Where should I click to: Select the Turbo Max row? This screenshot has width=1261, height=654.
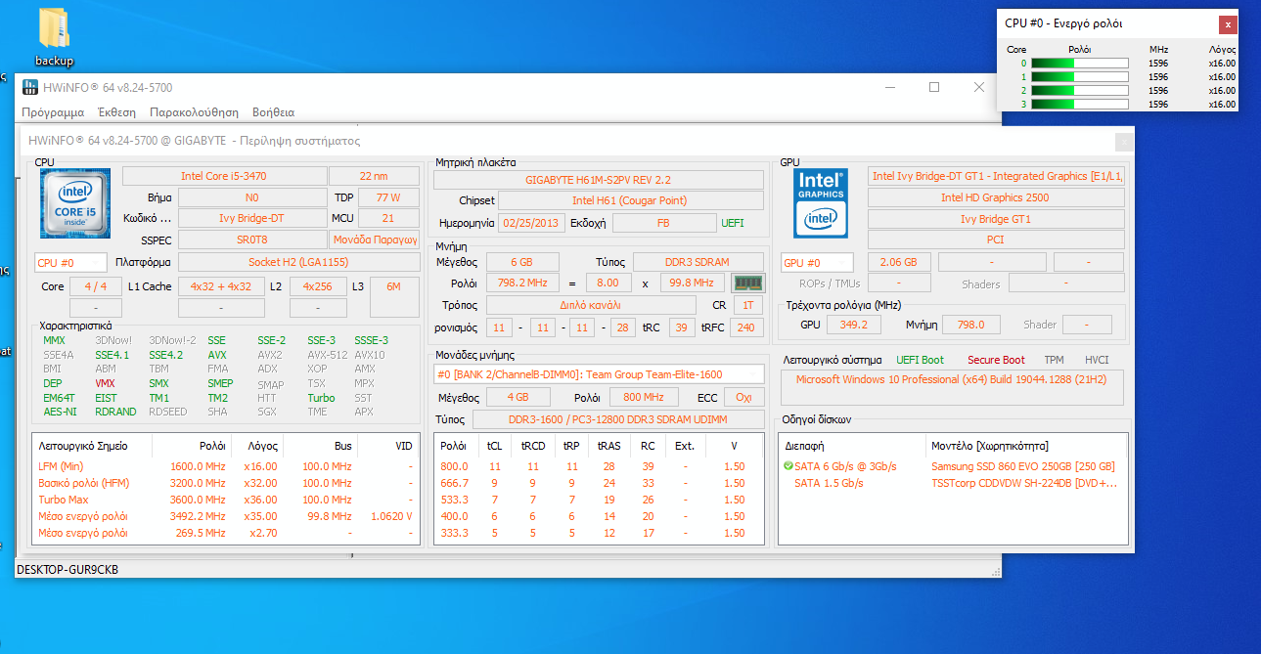coord(226,500)
